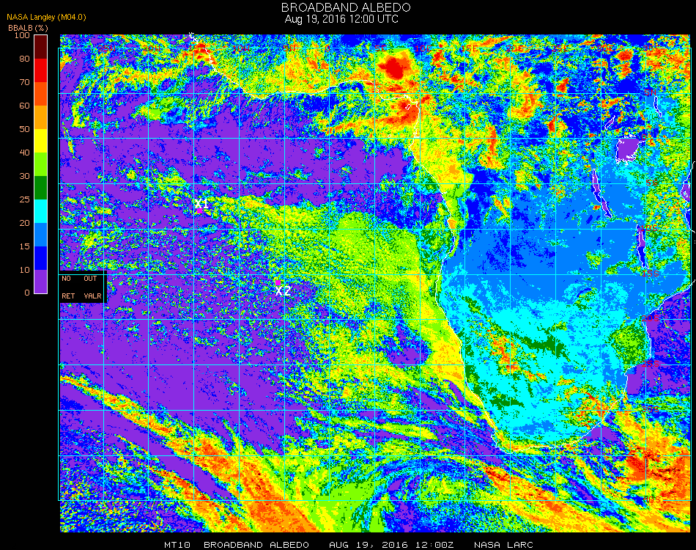The height and width of the screenshot is (550, 696).
Task: Click the 15S latitude label
Action: pyautogui.click(x=651, y=274)
